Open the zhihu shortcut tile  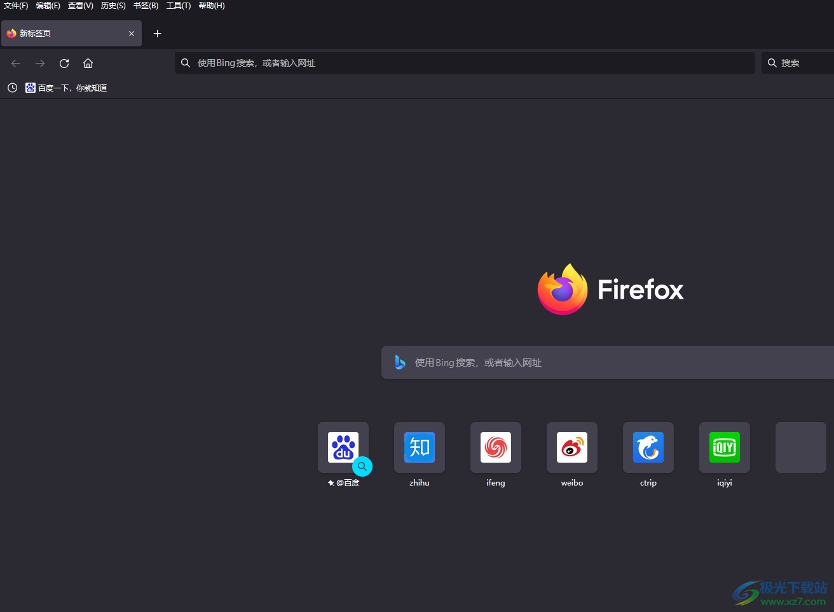pos(420,447)
